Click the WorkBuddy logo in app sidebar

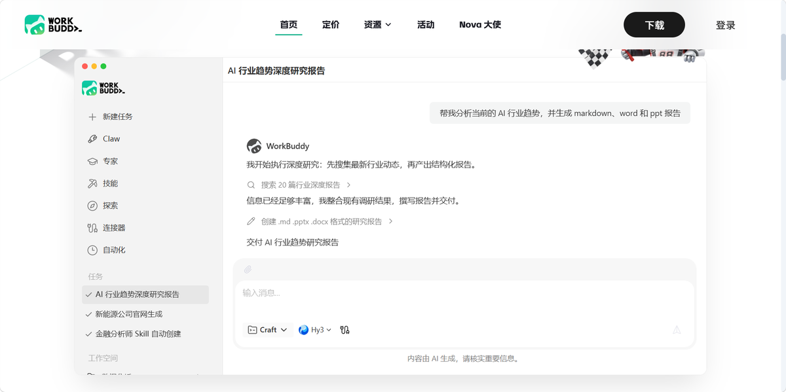(103, 88)
